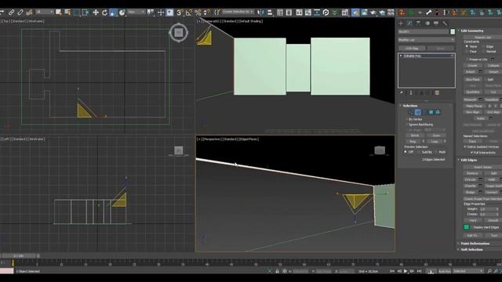Switch to the Modify command panel tab

pos(409,23)
